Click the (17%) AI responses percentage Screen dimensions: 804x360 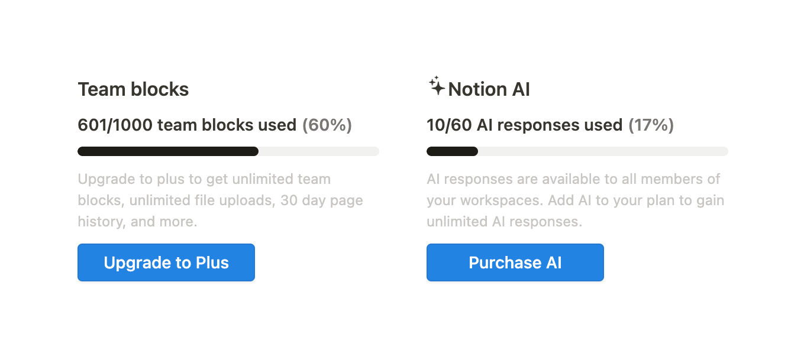(651, 125)
